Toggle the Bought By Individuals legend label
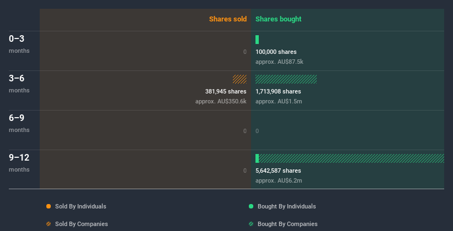453x231 pixels. (x=286, y=206)
